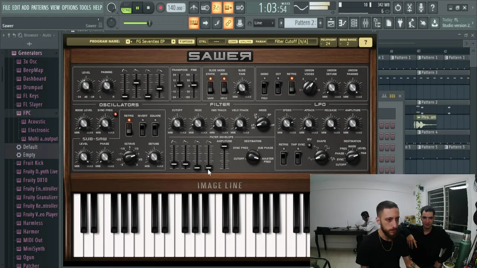Click the undo history icon
477x268 pixels.
(398, 7)
